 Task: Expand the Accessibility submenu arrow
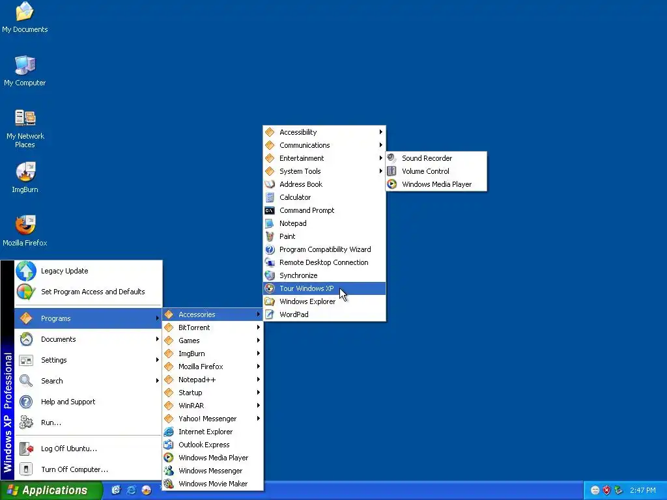coord(380,132)
